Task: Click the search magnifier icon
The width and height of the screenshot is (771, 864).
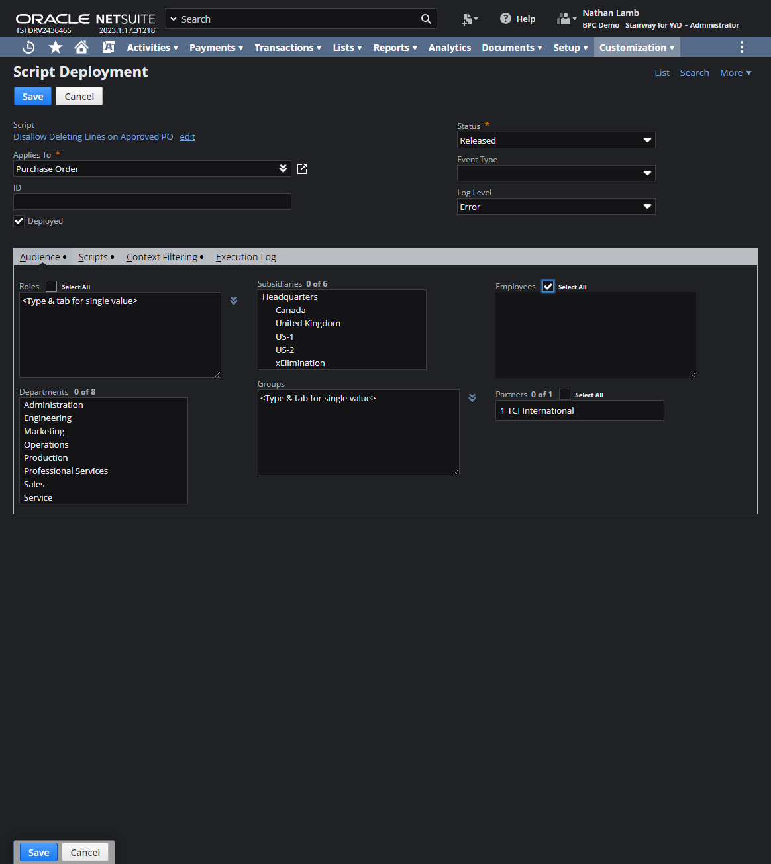Action: click(426, 19)
